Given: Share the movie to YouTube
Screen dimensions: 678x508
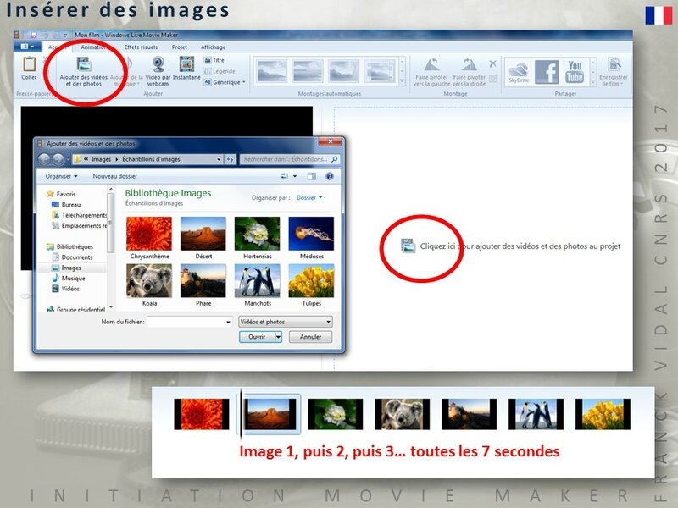Looking at the screenshot, I should (x=575, y=71).
